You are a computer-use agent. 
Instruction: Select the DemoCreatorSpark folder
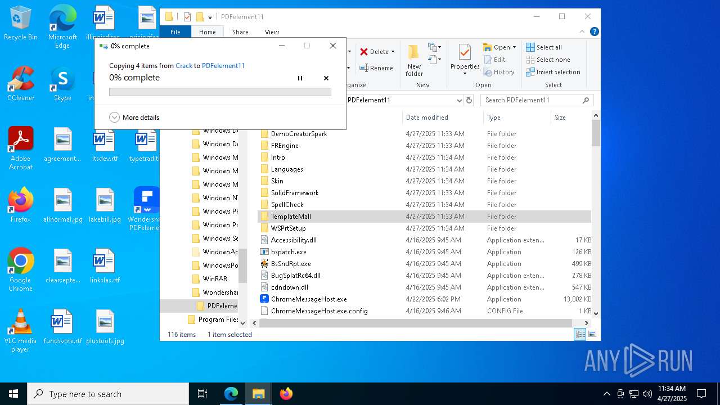click(x=299, y=134)
